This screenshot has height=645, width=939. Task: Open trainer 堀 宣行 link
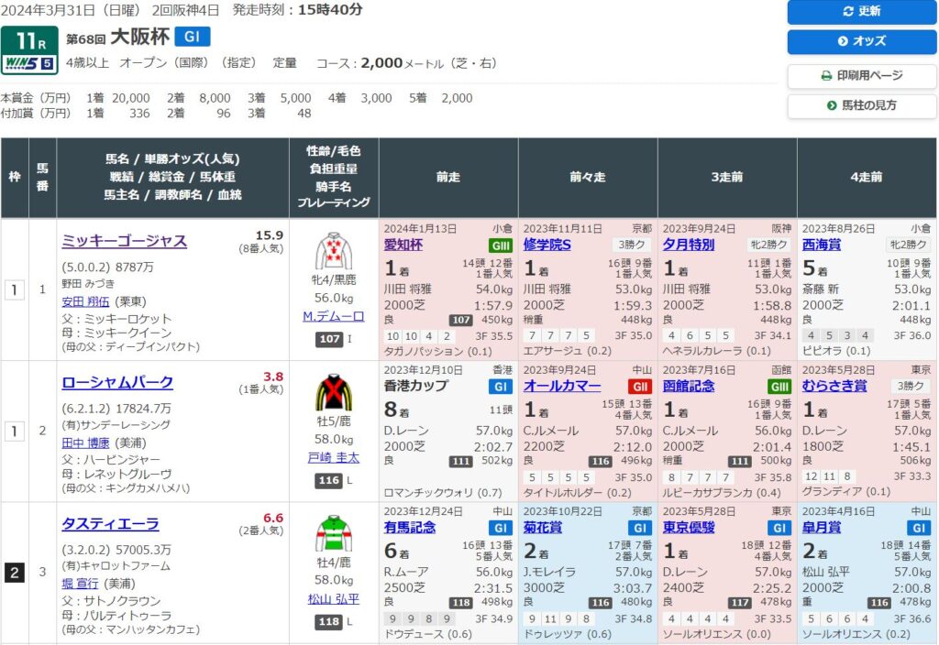(x=80, y=584)
